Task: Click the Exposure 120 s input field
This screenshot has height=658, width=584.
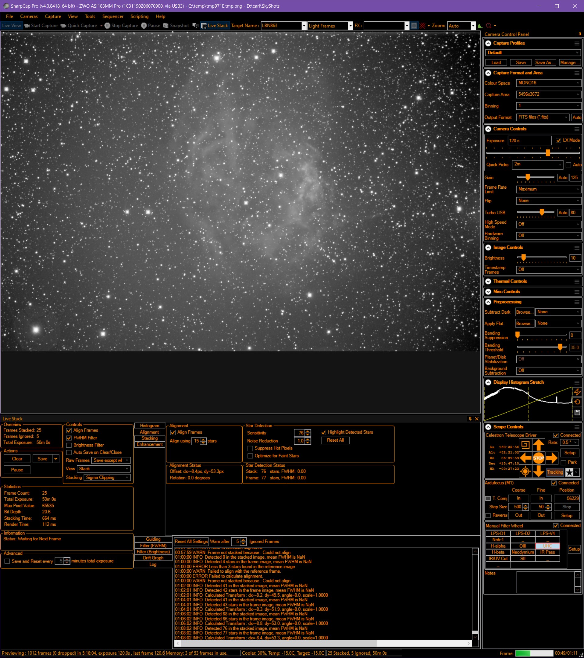Action: [529, 141]
